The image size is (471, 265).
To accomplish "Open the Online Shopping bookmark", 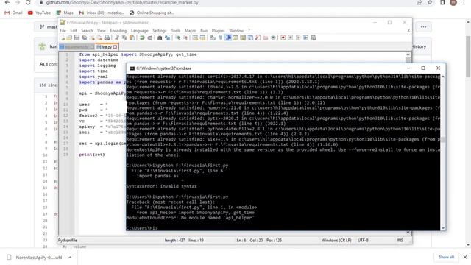I will [x=152, y=13].
